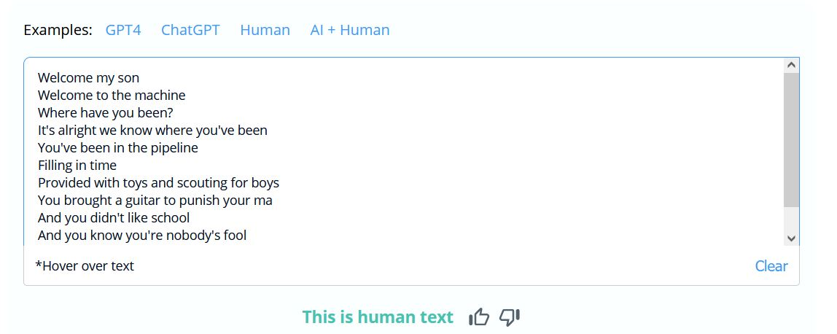Click the scrollbar down arrow in text box
The height and width of the screenshot is (334, 837).
click(x=791, y=238)
